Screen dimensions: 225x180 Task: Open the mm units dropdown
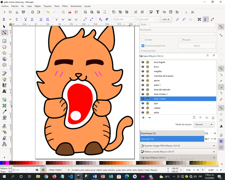(x=166, y=19)
